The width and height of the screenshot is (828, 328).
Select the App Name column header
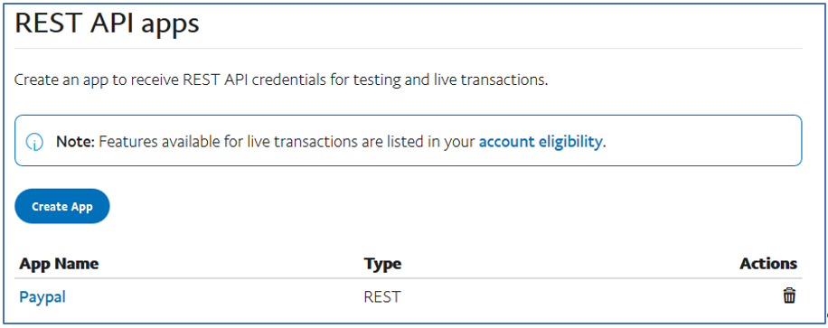(x=59, y=264)
